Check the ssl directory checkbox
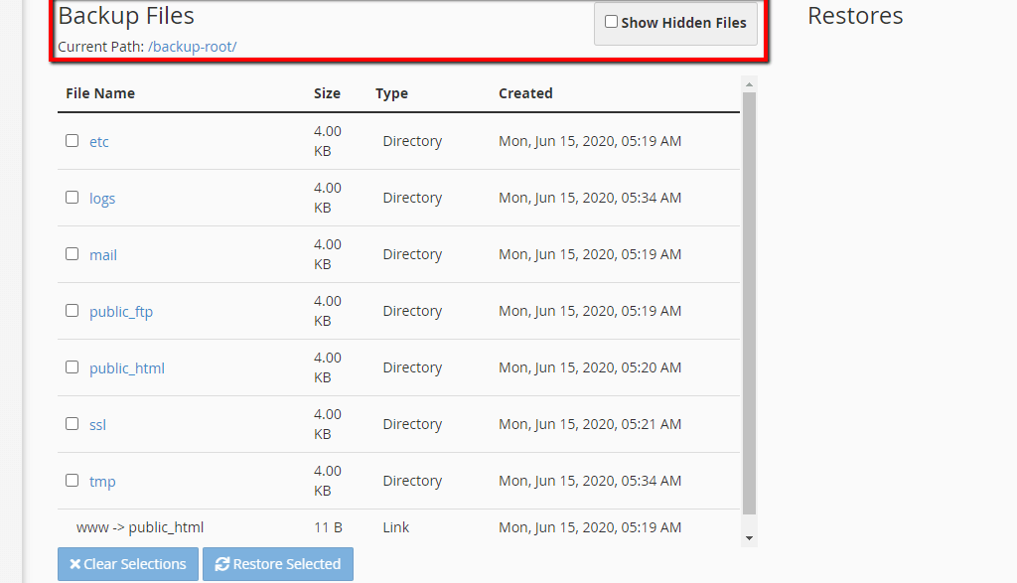The width and height of the screenshot is (1017, 583). tap(72, 423)
